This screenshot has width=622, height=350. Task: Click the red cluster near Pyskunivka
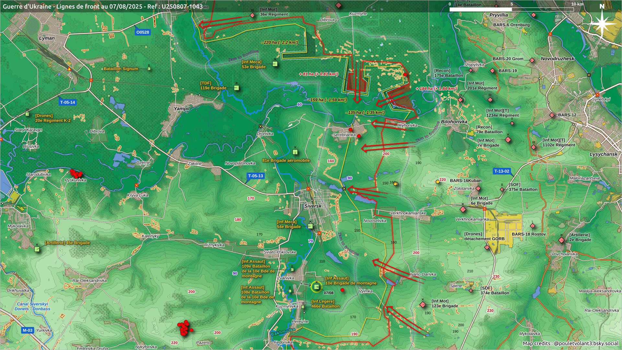(76, 174)
